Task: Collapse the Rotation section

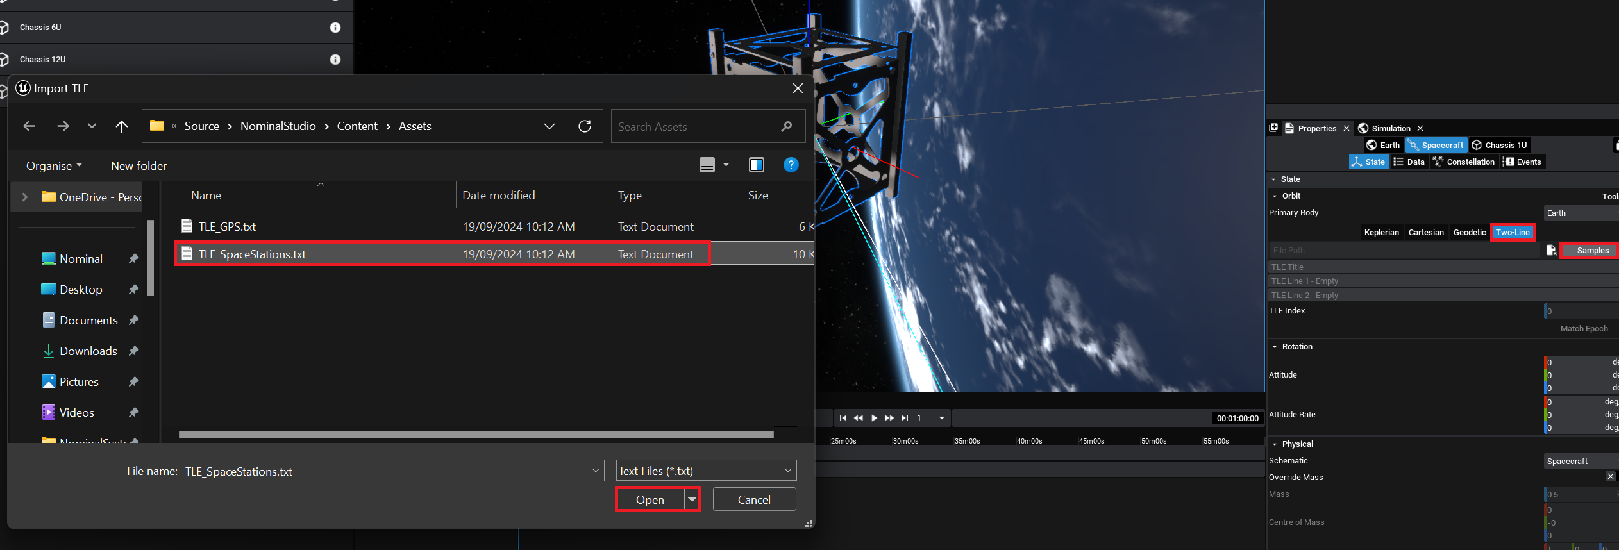Action: [1275, 347]
